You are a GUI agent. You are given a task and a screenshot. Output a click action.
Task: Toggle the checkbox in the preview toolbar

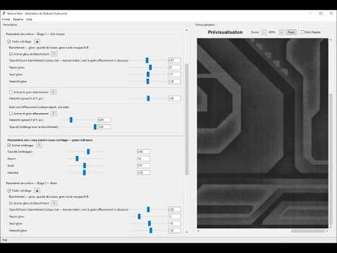coord(303,32)
